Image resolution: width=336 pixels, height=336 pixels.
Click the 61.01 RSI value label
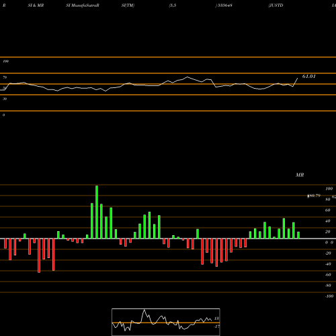(x=309, y=77)
